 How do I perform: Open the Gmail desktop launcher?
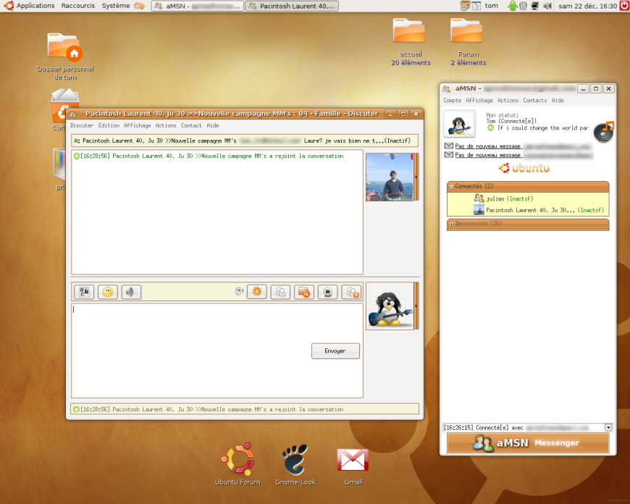click(353, 466)
